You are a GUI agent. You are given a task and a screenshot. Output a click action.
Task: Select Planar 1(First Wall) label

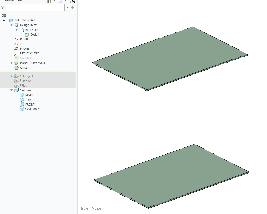[x=32, y=63]
